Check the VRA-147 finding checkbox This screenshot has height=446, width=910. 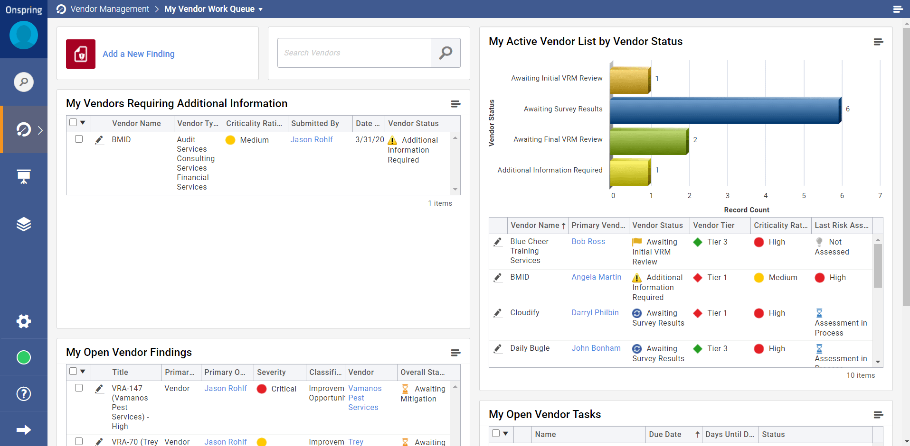tap(78, 388)
